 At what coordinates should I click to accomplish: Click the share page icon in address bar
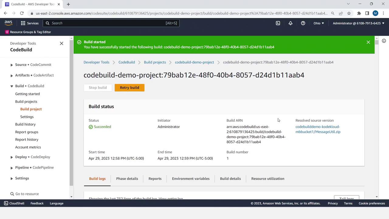tap(341, 13)
